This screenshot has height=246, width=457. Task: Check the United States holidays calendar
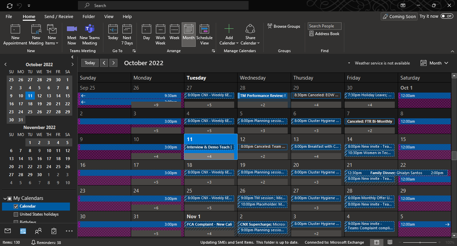16,214
